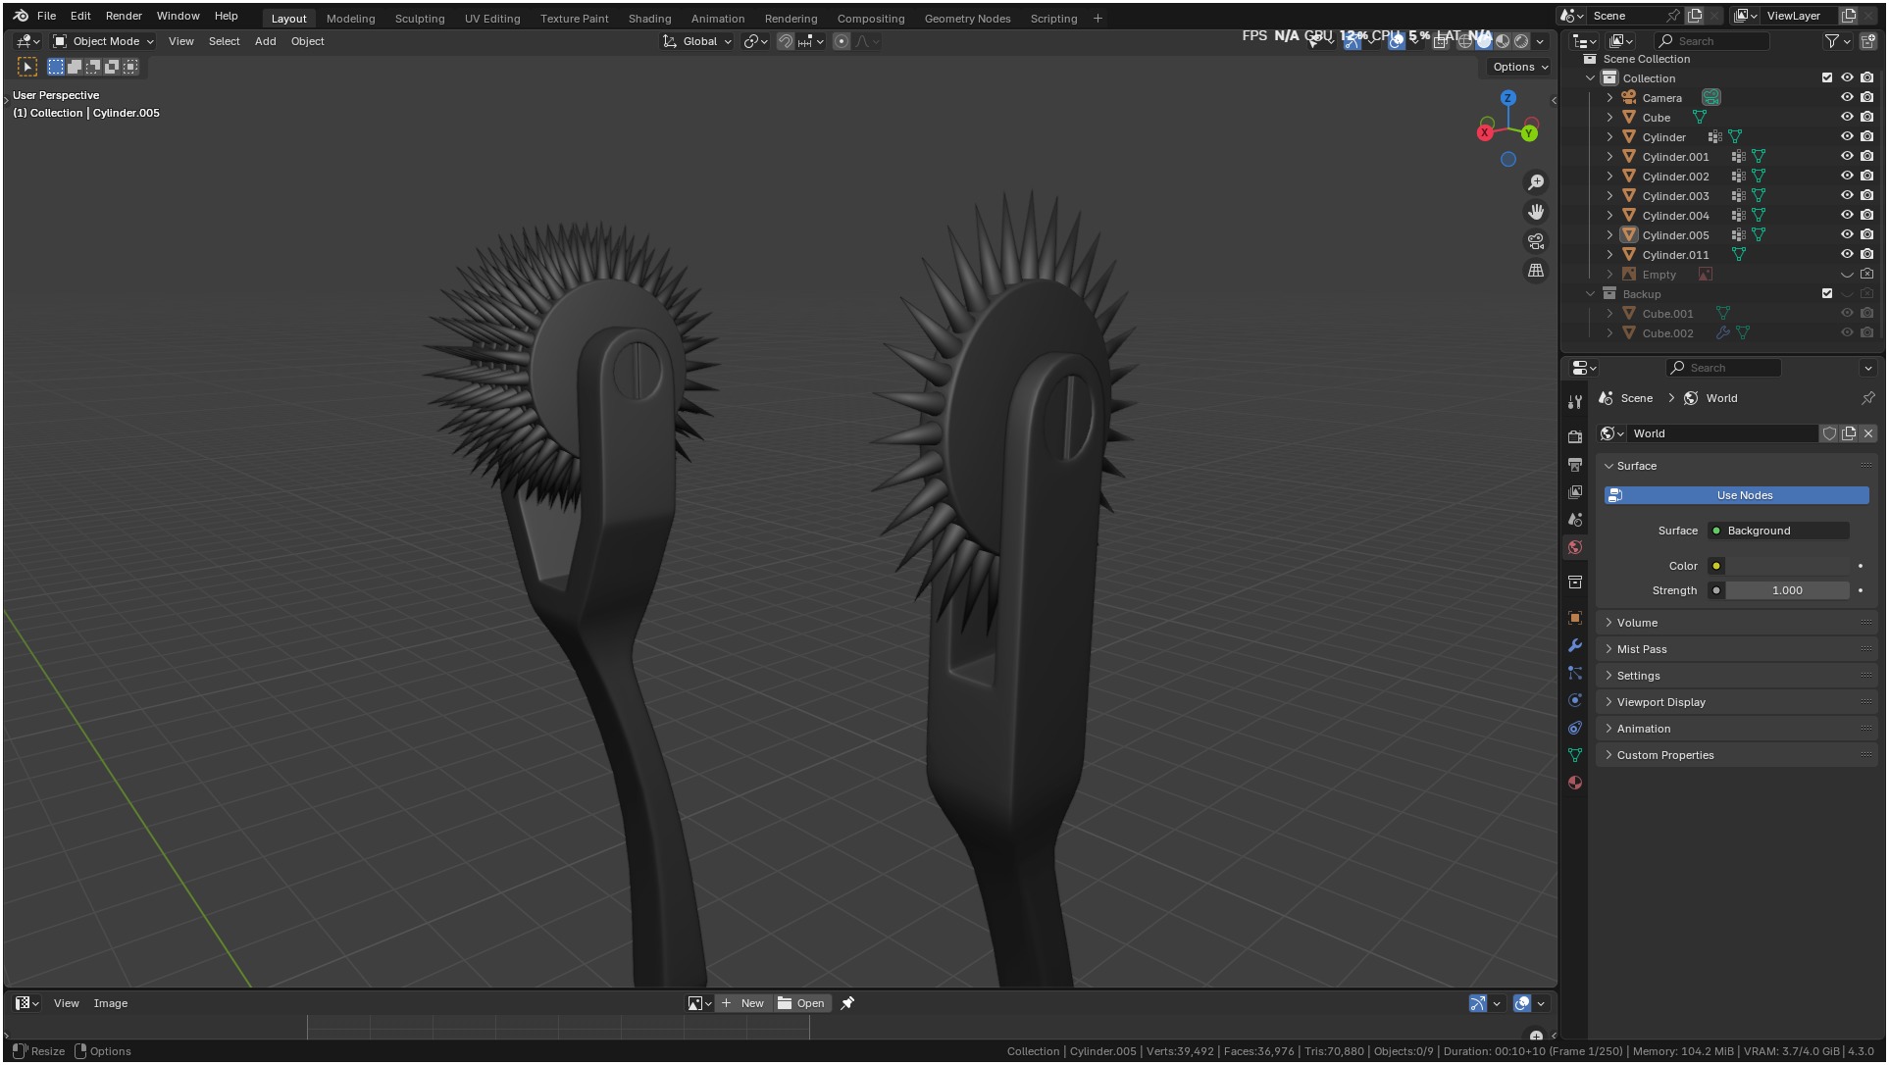
Task: Expand the Volume panel
Action: (x=1637, y=623)
